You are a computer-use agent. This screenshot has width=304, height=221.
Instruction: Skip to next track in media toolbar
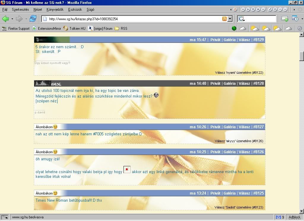coord(263,9)
